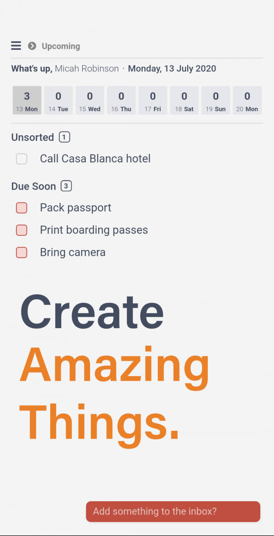Click the Due Soon count badge
The image size is (274, 536).
(66, 186)
